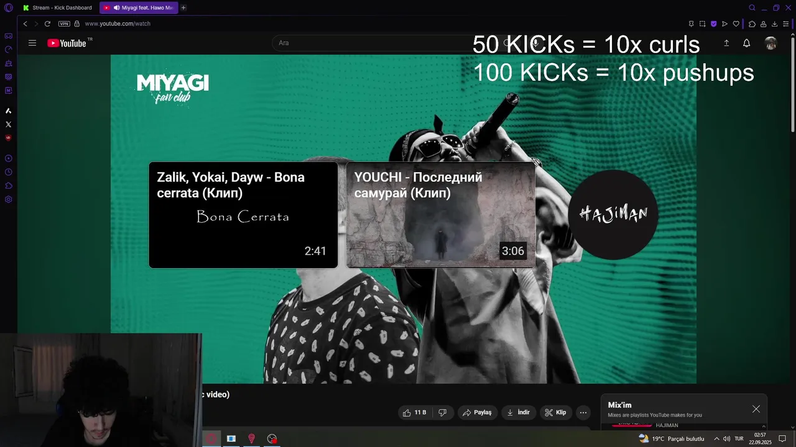This screenshot has height=447, width=796.
Task: Open GX Corner in sidebar
Action: point(9,36)
